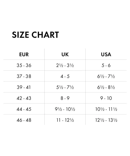This screenshot has height=156, width=130.
Task: Click UK size 4 - 5 cell
Action: click(x=65, y=76)
